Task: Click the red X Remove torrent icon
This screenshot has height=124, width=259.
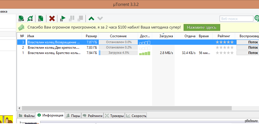Action: tap(52, 18)
